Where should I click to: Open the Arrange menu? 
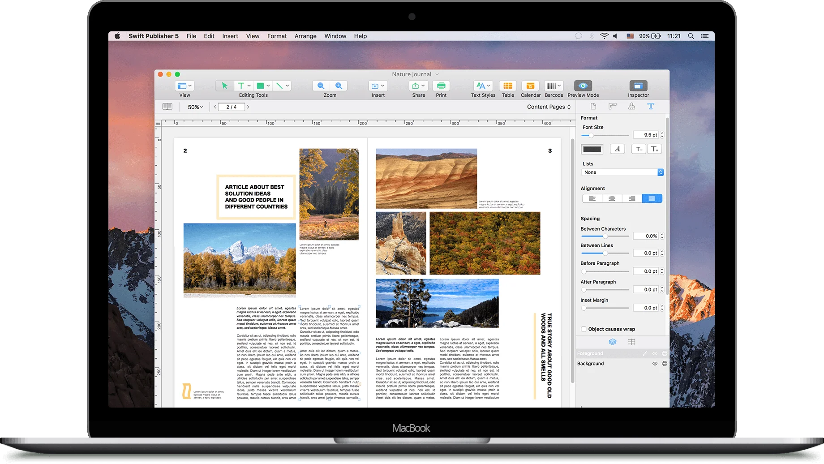click(305, 36)
